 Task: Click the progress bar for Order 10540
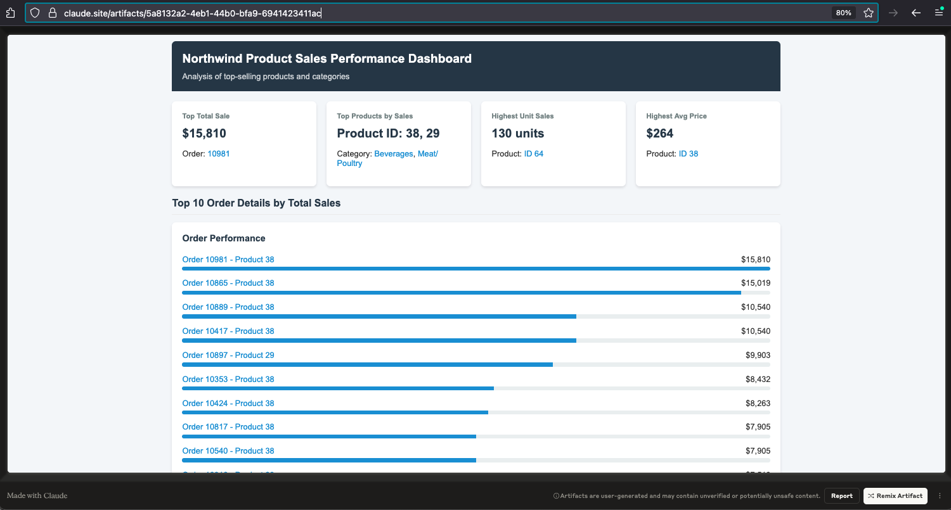coord(476,461)
